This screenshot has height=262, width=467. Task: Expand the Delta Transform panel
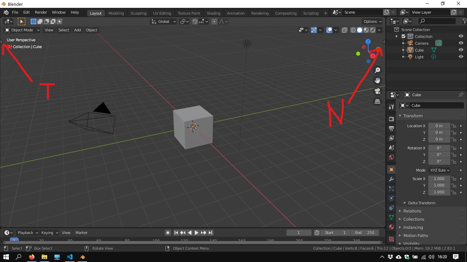[421, 203]
